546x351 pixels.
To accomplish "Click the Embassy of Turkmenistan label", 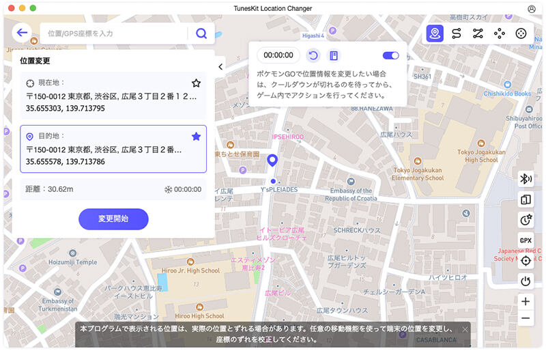I will [58, 305].
